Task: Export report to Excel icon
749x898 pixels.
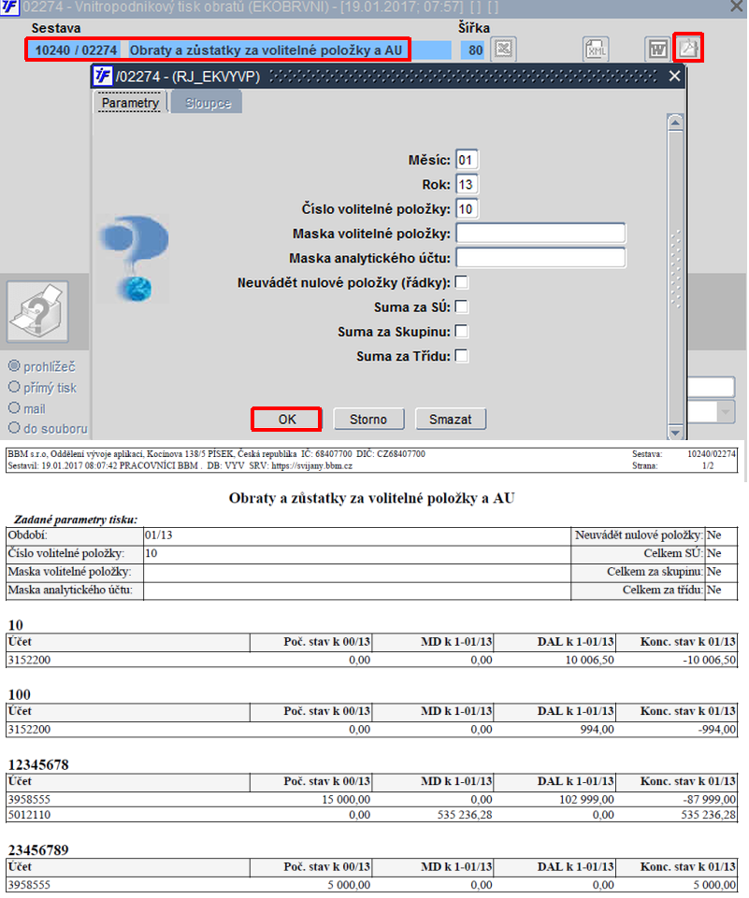Action: pyautogui.click(x=504, y=50)
